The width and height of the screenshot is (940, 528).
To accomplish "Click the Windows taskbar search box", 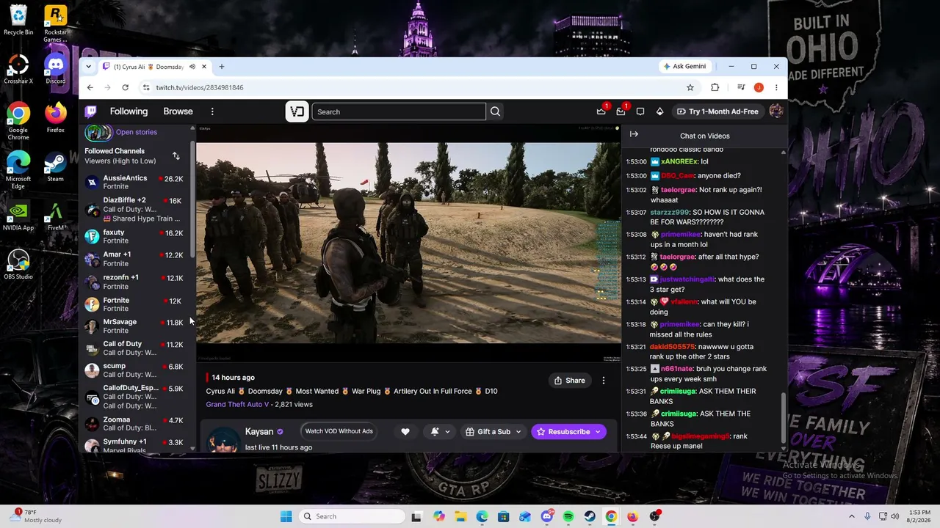I will pos(352,516).
